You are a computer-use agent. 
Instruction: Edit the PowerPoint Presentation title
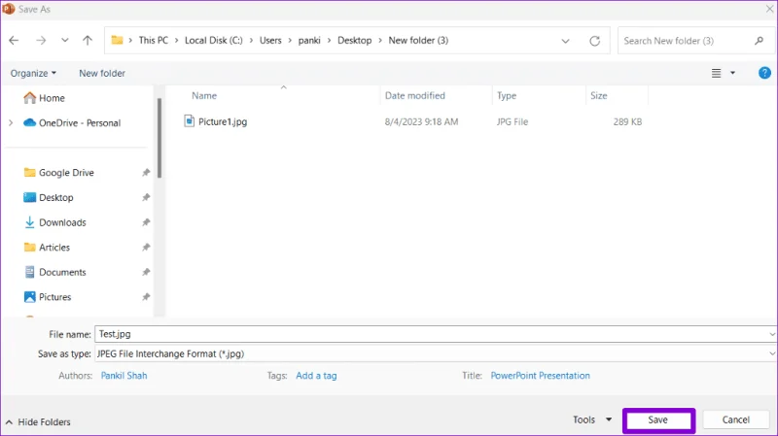click(x=541, y=376)
